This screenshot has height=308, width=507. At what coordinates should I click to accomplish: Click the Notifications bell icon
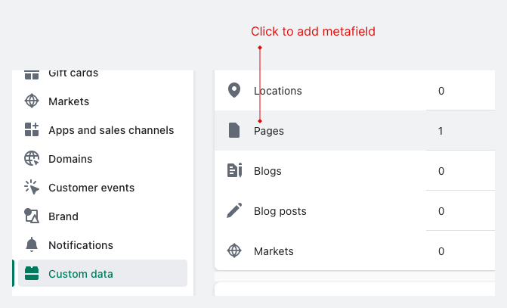pos(32,245)
